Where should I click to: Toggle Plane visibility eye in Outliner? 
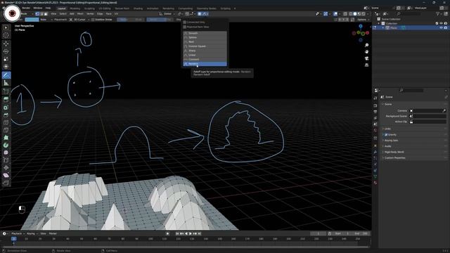coord(441,28)
